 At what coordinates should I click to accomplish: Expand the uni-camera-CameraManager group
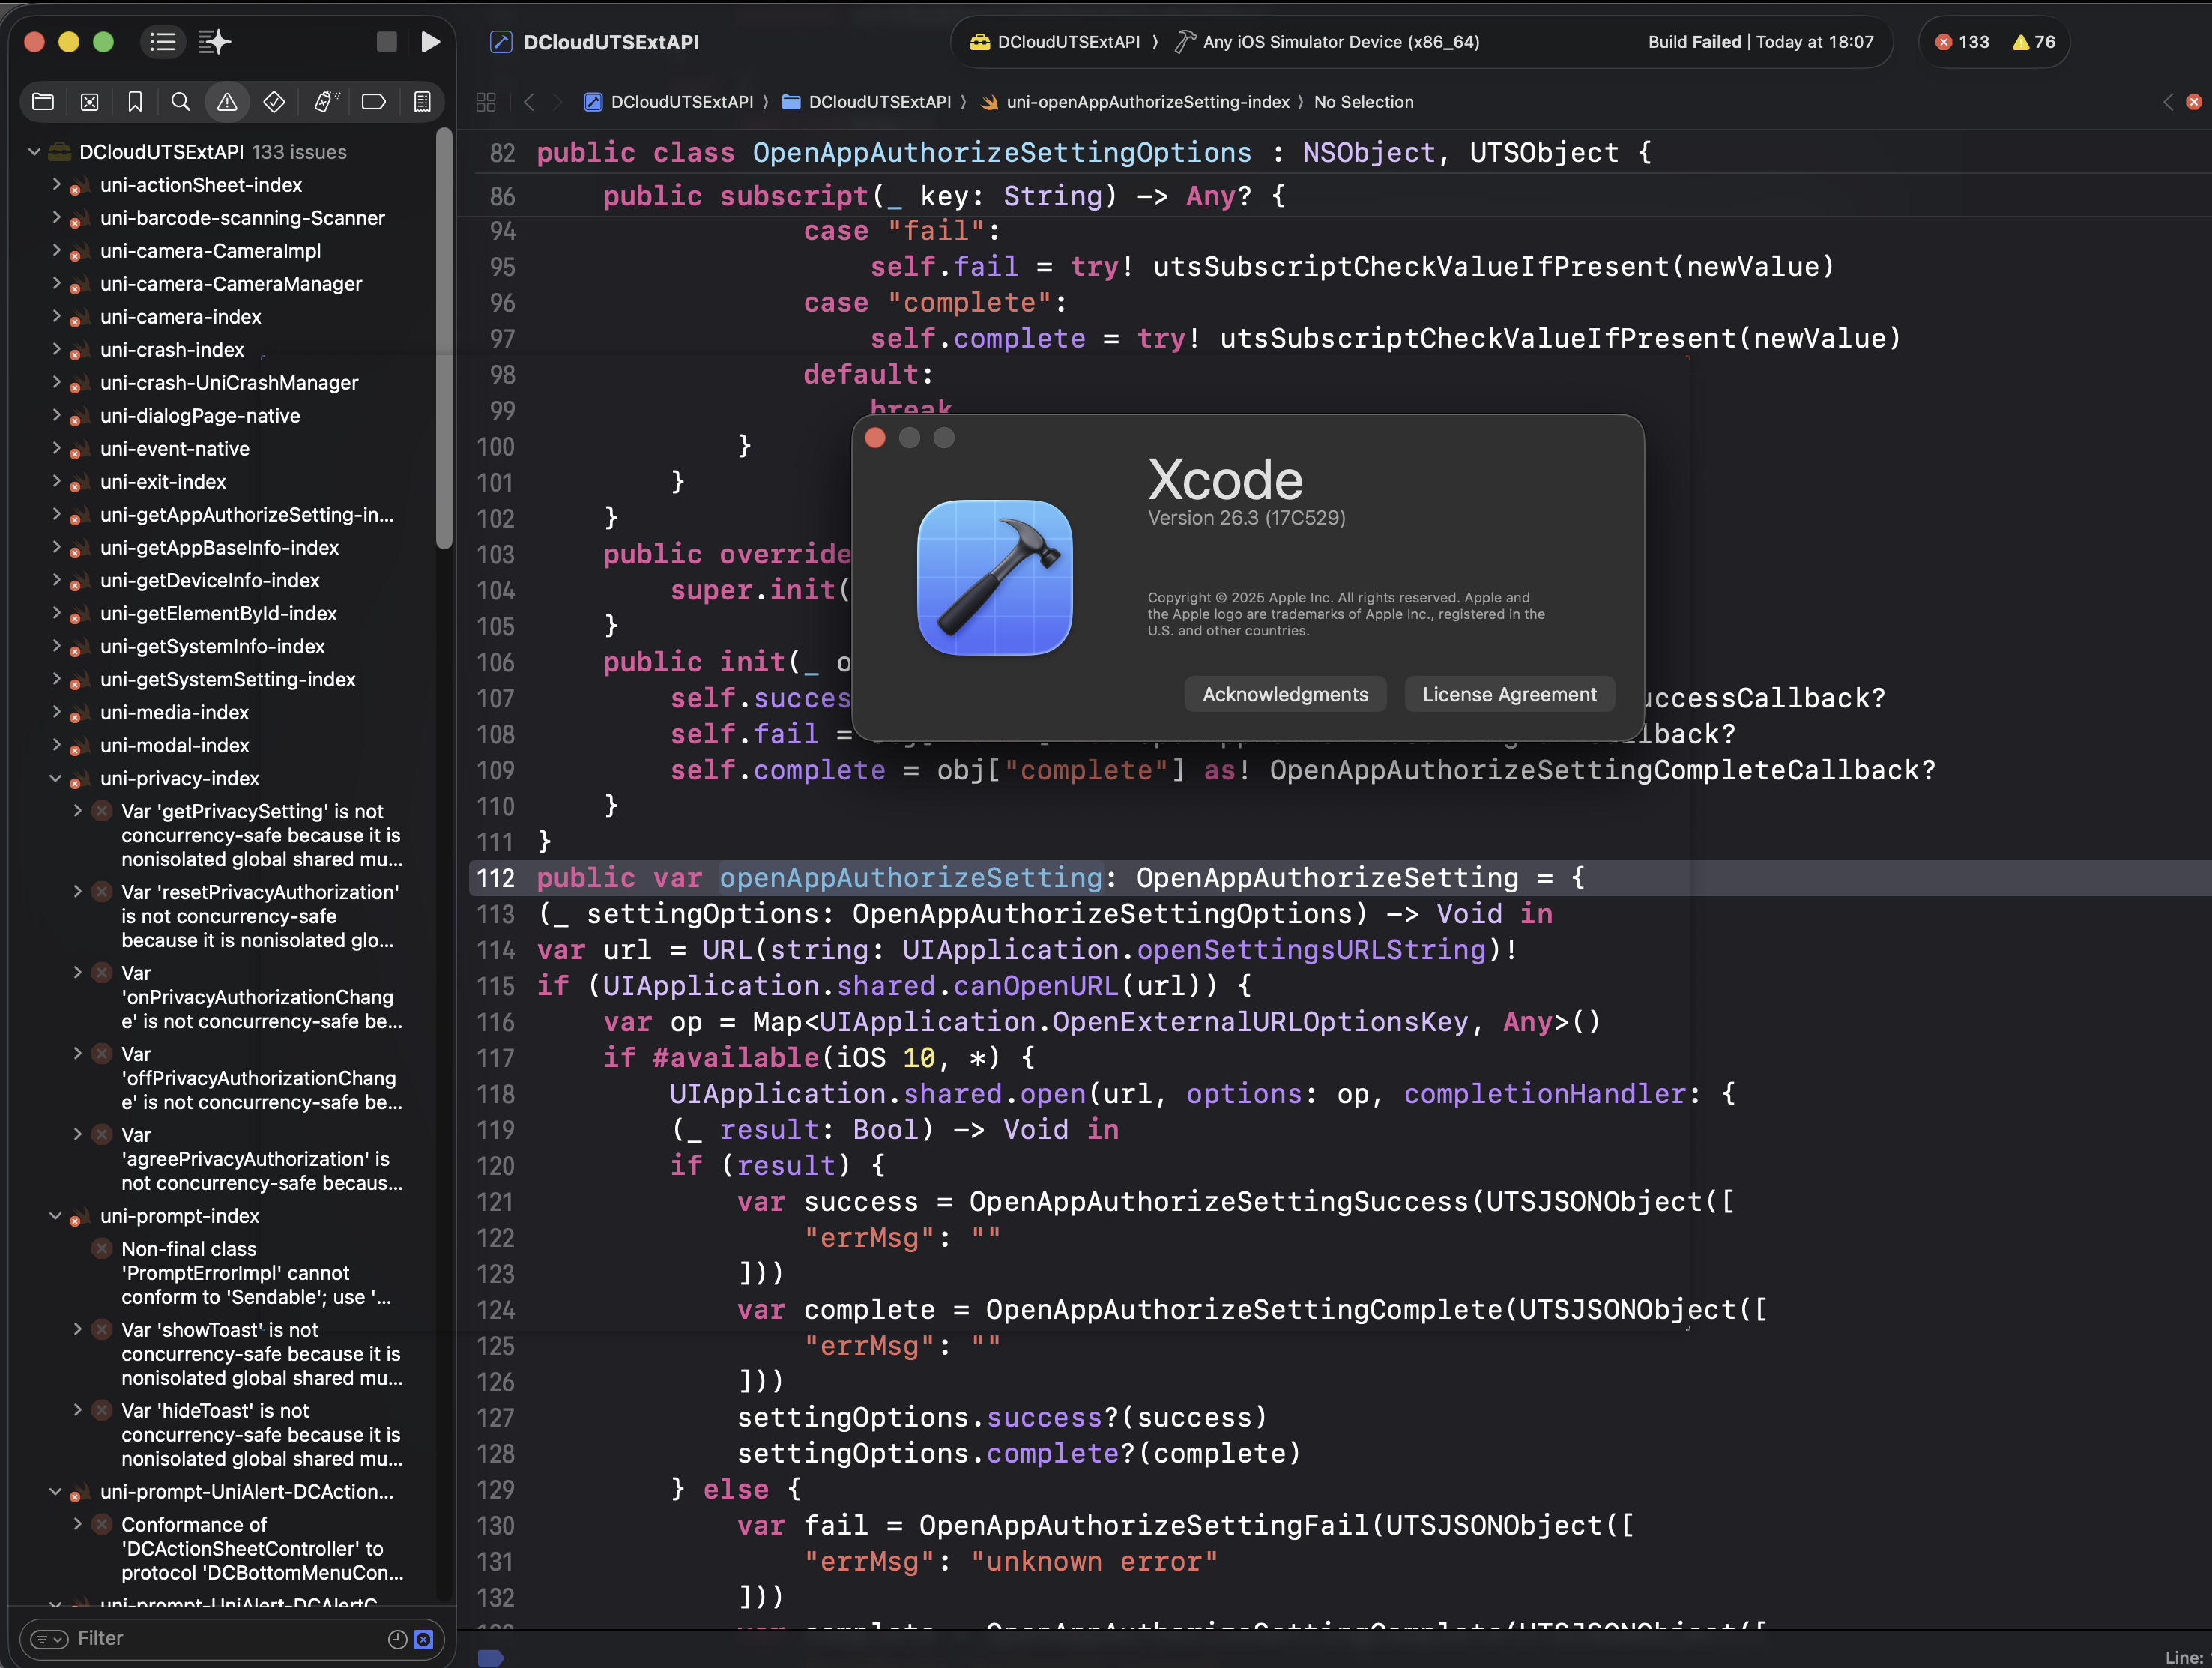click(56, 284)
